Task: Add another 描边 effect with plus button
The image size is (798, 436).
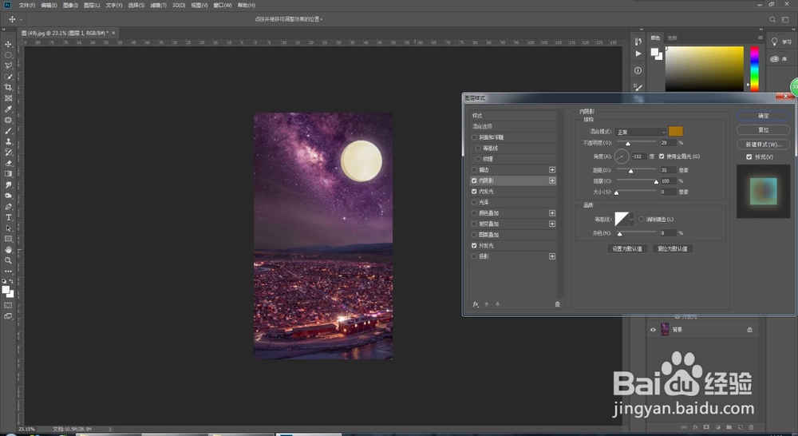Action: (x=552, y=169)
